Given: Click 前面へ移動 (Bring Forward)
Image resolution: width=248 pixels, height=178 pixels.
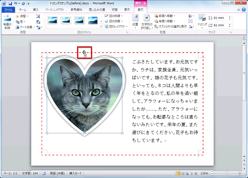Looking at the screenshot, I should [165, 16].
